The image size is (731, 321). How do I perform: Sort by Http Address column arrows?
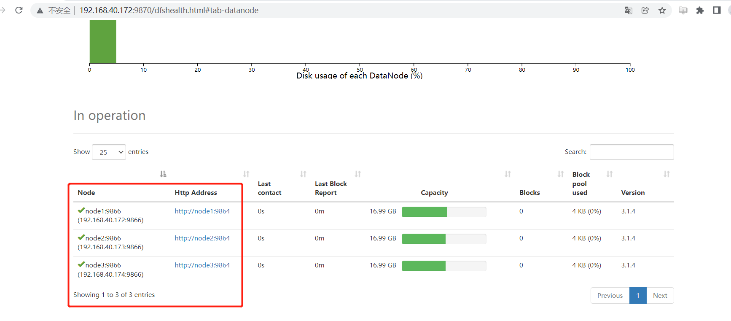point(246,174)
